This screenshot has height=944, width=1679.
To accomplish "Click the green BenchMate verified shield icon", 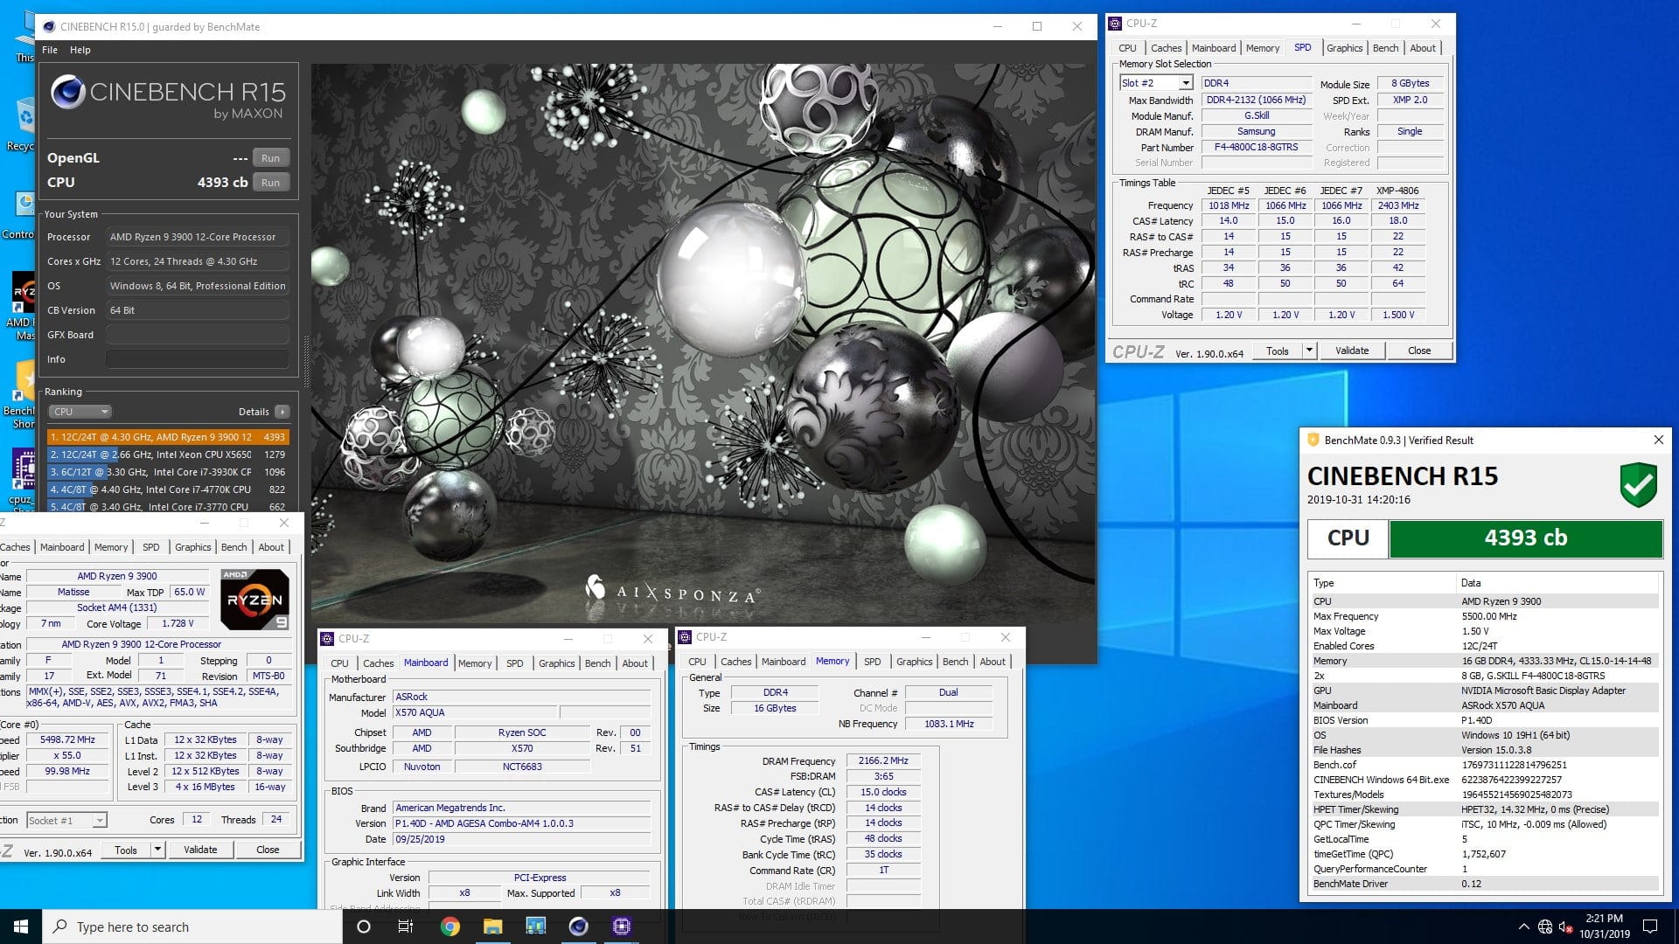I will point(1637,485).
